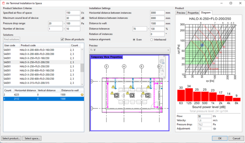Screen dimensions: 245x143
Task: Click warning triangle beside left air terminal
Action: (112, 93)
